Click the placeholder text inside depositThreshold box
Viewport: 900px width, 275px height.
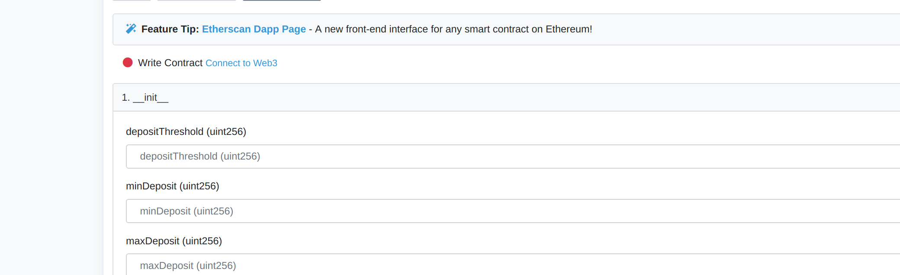[200, 156]
